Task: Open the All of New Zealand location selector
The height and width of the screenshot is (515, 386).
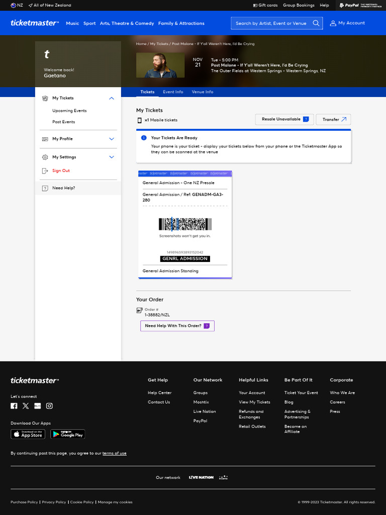Action: 50,5
